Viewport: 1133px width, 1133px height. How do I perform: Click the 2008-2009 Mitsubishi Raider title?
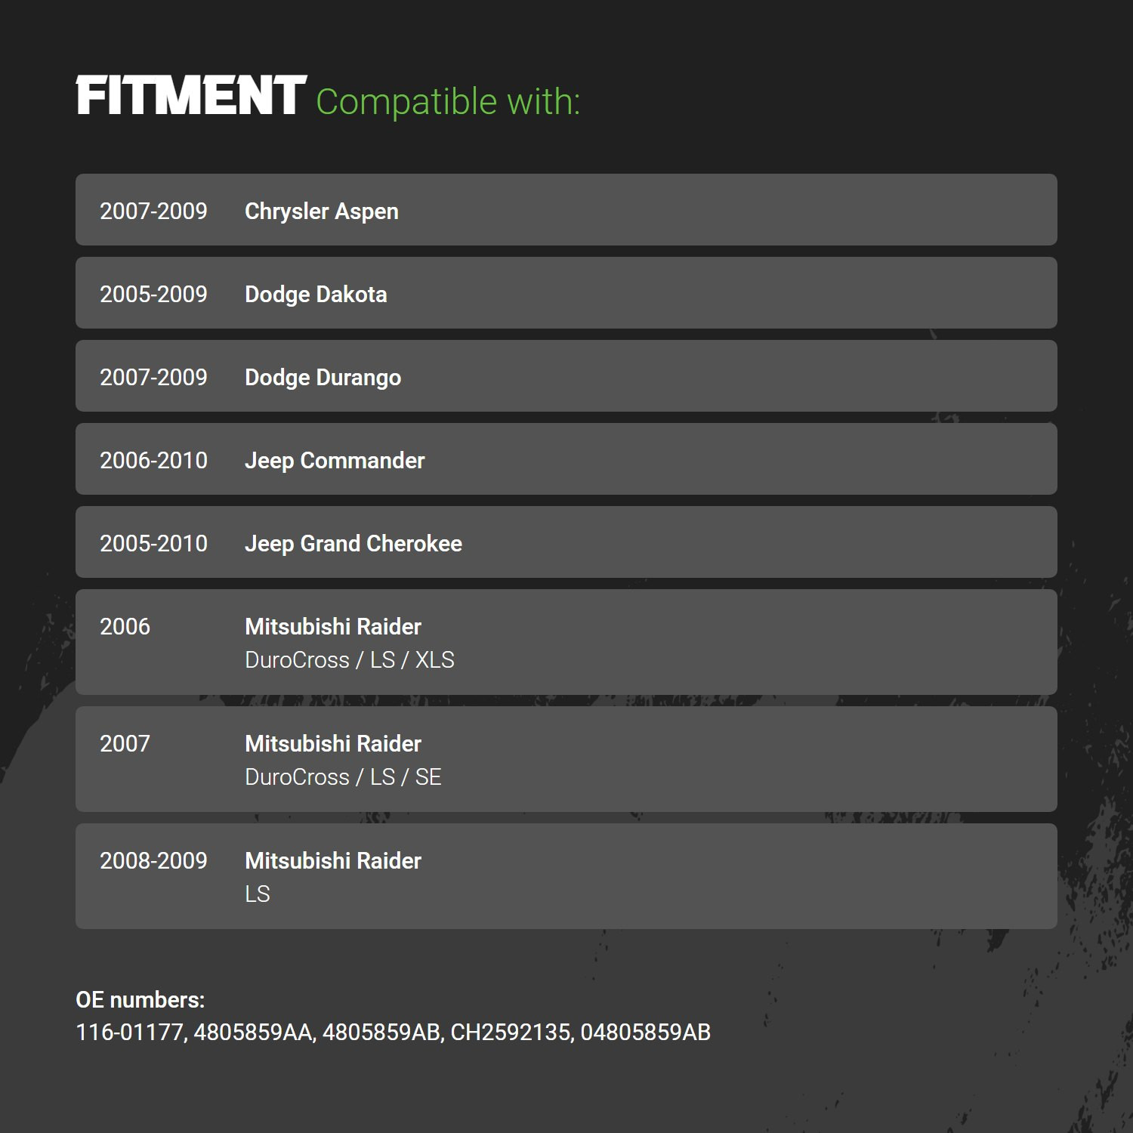[x=333, y=861]
